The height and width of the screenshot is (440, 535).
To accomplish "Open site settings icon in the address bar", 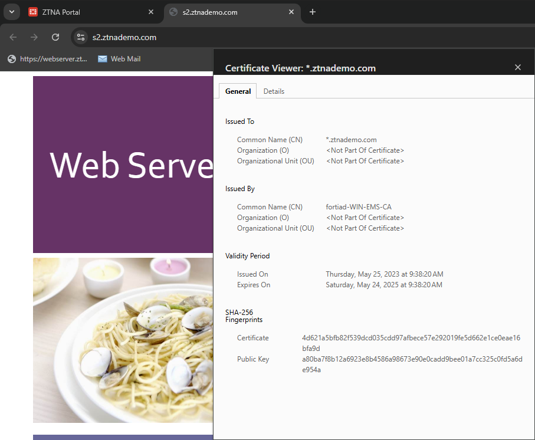I will click(x=80, y=37).
